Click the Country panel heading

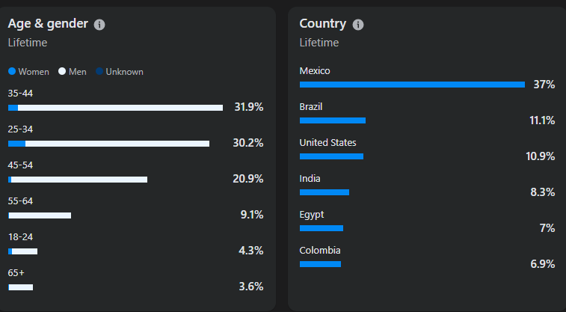click(x=322, y=24)
